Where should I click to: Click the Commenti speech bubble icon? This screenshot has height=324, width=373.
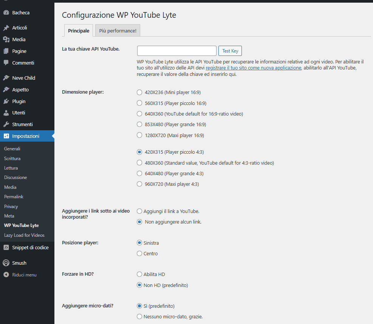[6, 63]
